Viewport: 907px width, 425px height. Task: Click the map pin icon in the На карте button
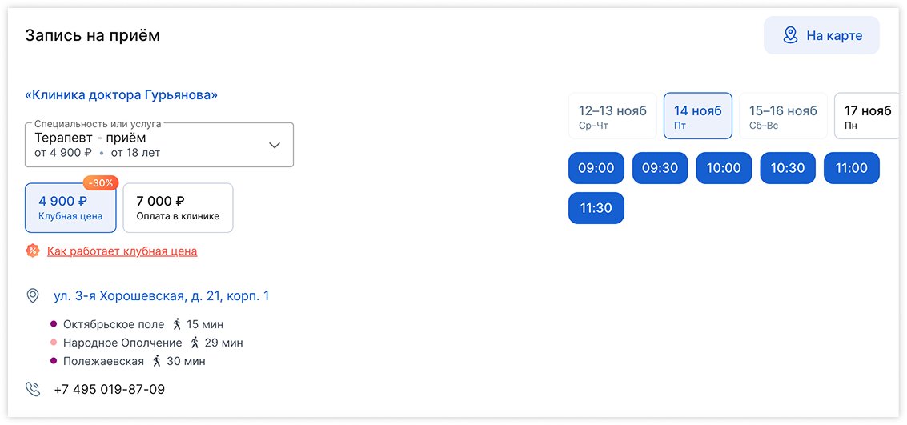click(790, 35)
